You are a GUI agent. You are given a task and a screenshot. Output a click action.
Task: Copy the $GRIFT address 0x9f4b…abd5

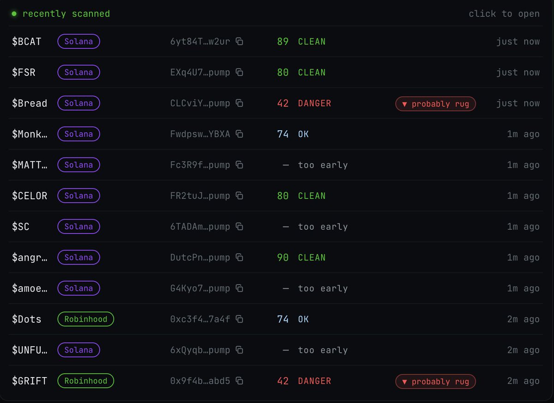coord(239,381)
